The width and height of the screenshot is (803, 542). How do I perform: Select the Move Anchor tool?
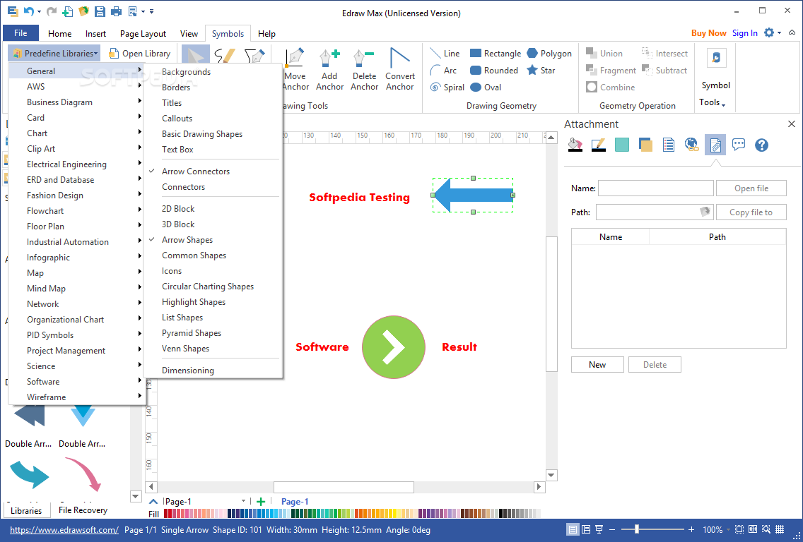[x=295, y=70]
